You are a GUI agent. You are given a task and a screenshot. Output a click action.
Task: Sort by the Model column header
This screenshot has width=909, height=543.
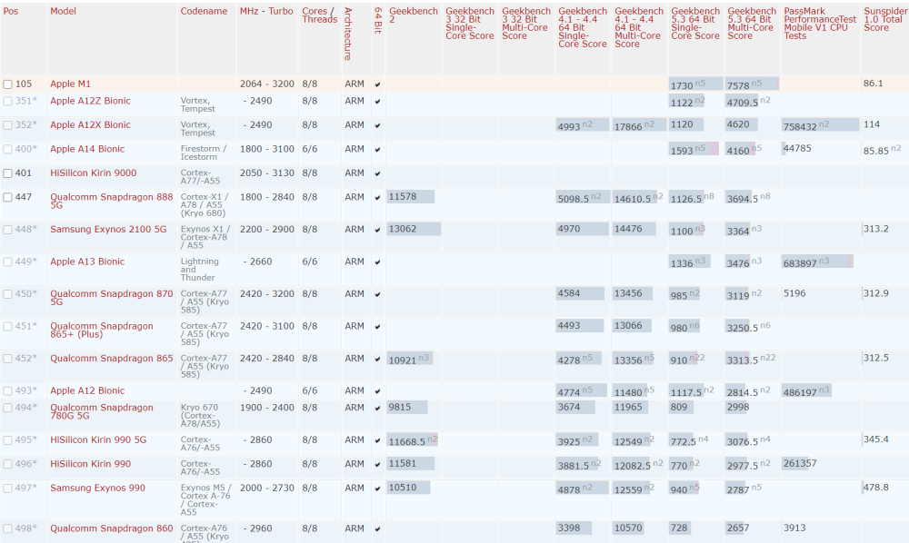pos(63,11)
